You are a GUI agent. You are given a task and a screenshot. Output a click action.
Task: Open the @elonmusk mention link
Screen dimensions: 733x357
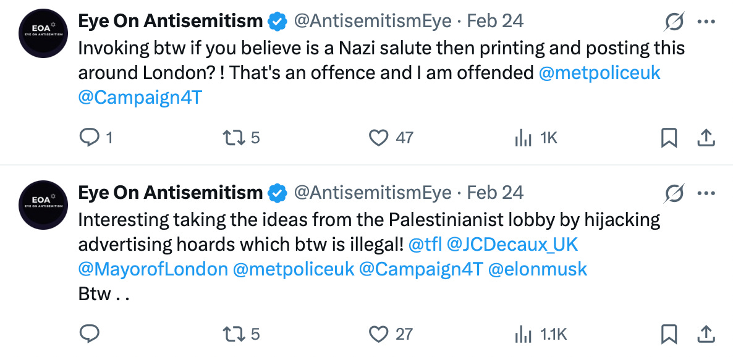pos(537,269)
